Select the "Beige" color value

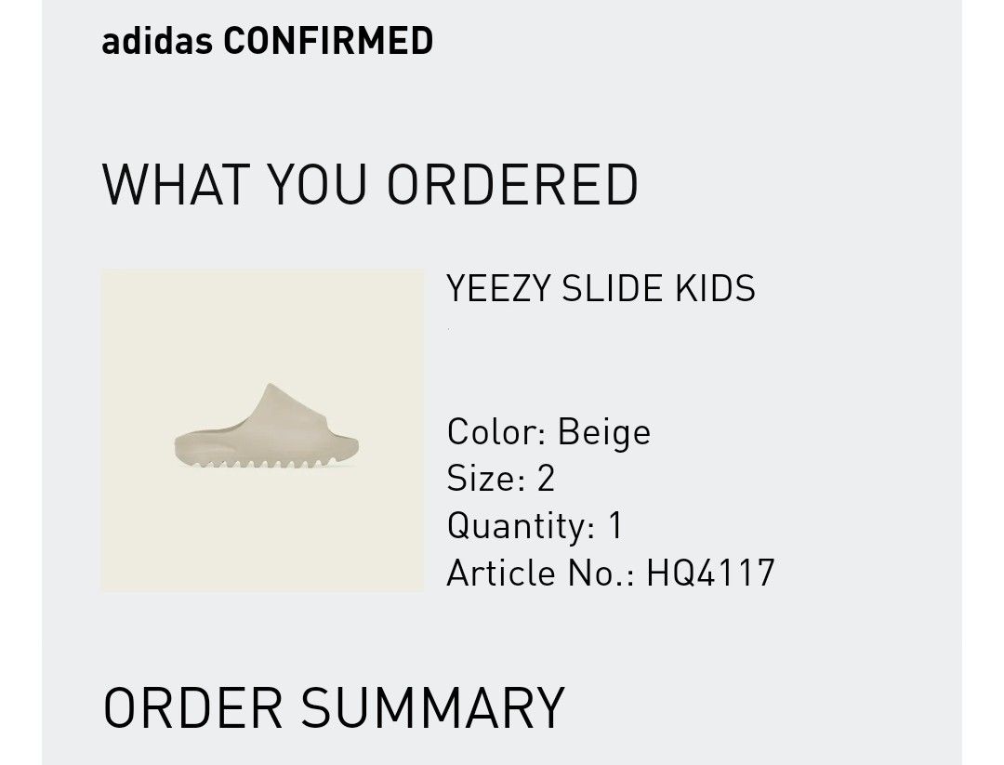click(604, 432)
